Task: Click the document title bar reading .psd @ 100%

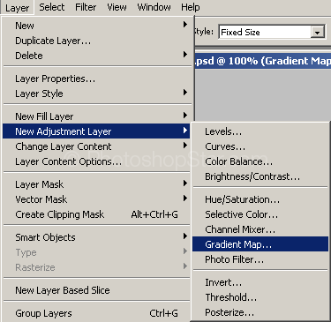Action: tap(263, 61)
